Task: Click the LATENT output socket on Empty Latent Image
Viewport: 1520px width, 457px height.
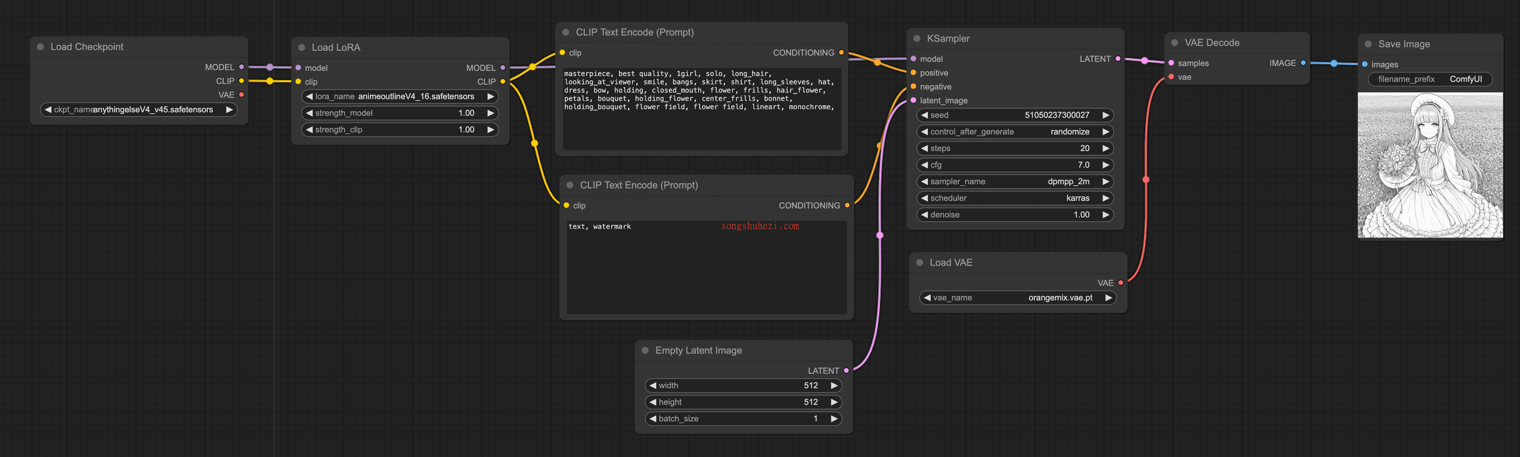Action: (x=847, y=371)
